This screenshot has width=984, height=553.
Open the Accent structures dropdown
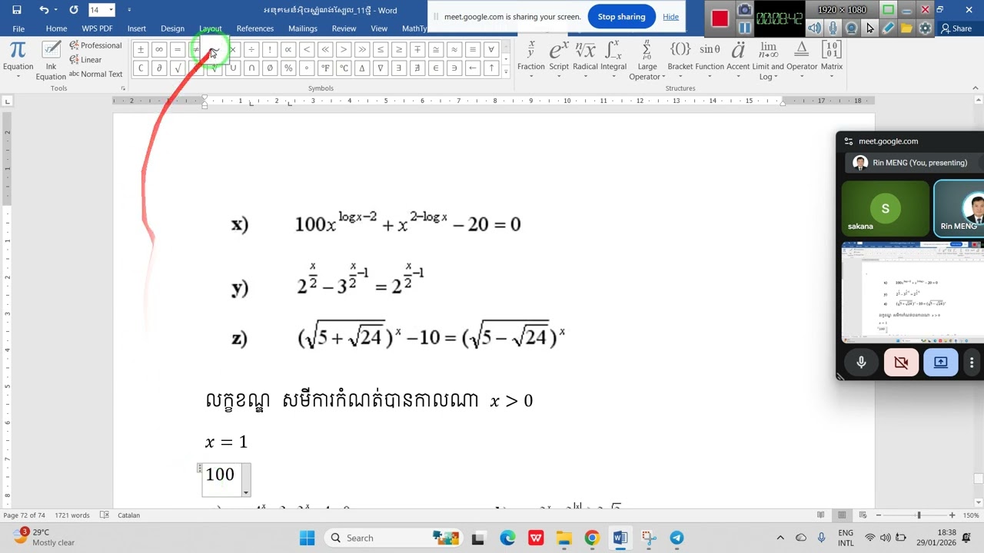tap(738, 61)
